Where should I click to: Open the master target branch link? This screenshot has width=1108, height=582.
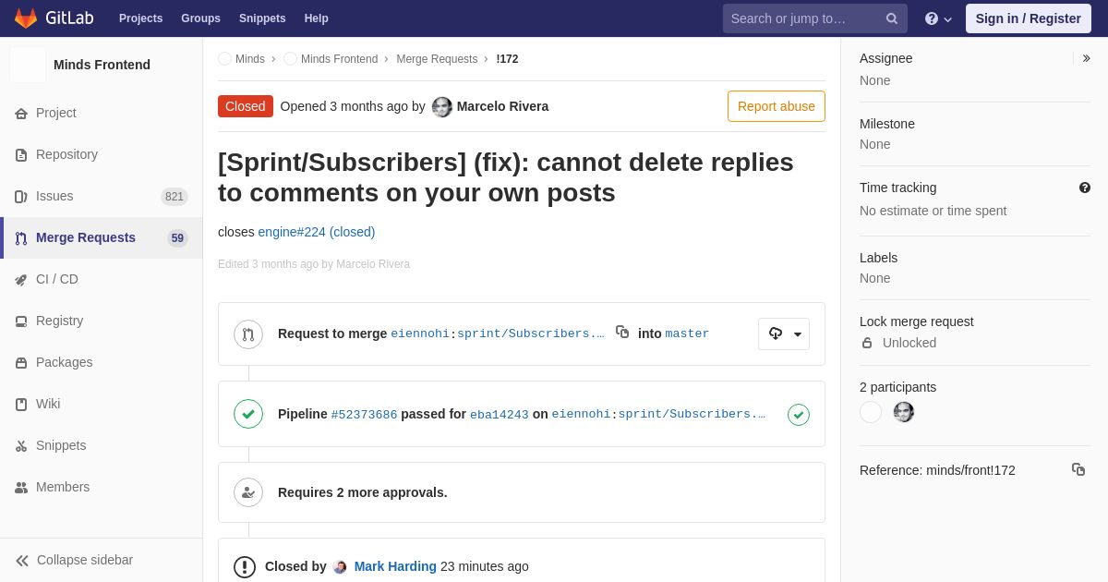point(687,334)
